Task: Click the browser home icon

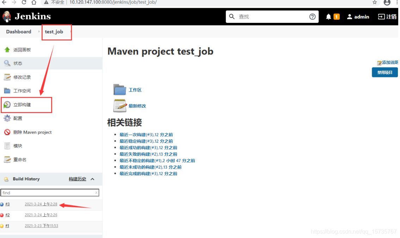Action: 34,2
